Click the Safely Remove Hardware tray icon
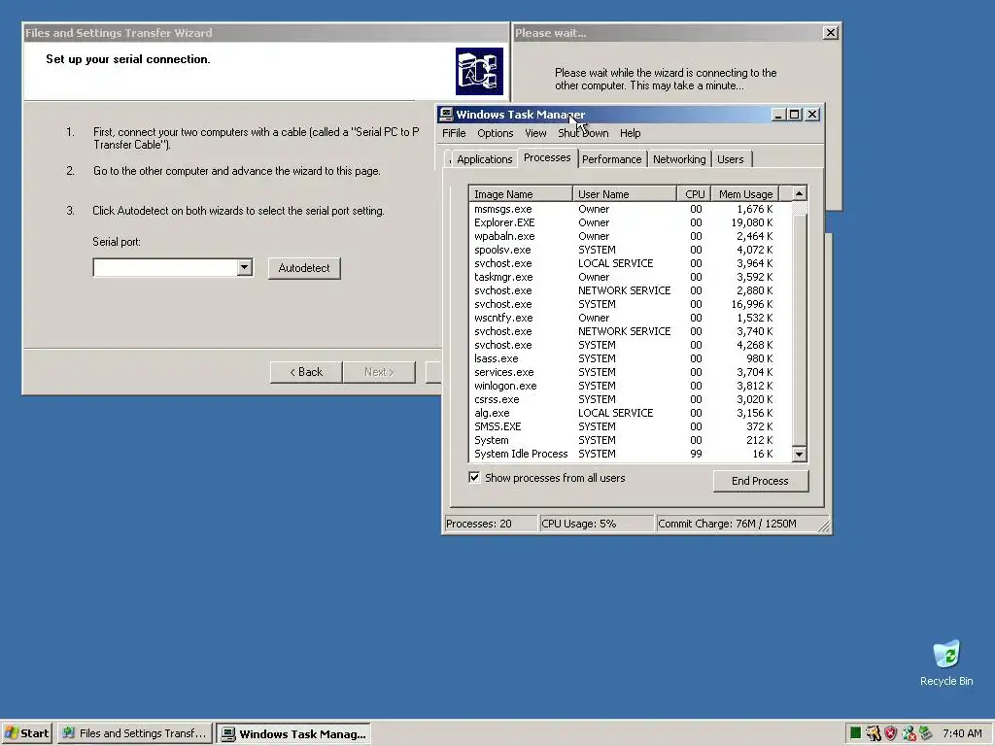The image size is (995, 746). [926, 733]
